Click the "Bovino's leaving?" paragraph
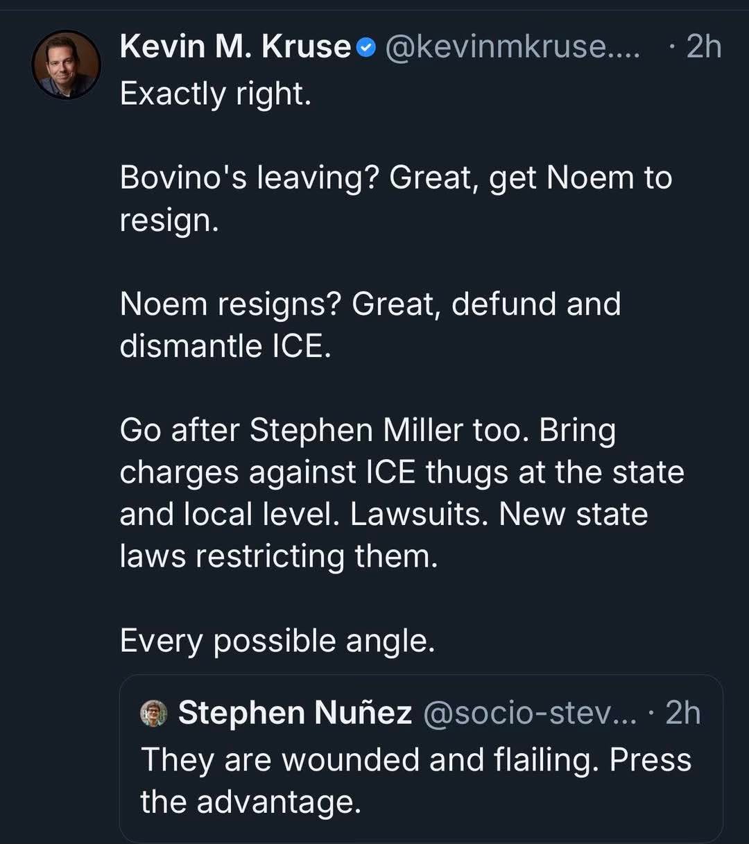This screenshot has height=844, width=749. click(x=395, y=178)
